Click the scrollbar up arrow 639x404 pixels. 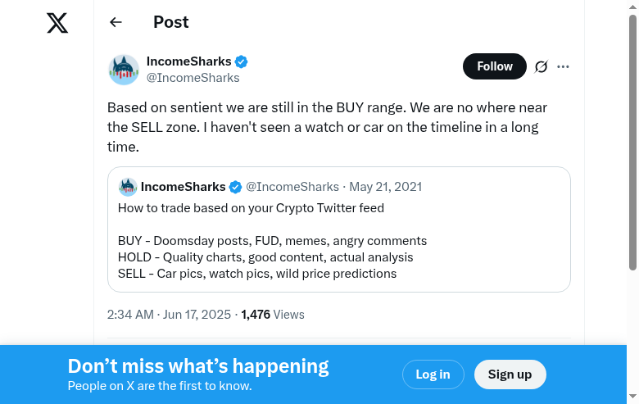click(632, 7)
